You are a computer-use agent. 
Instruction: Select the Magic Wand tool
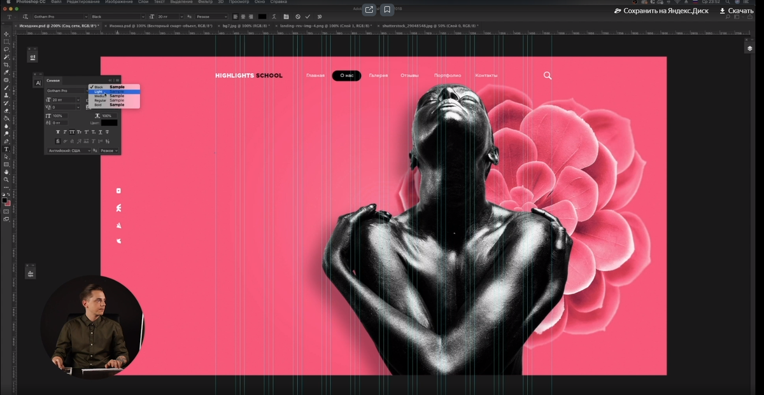coord(6,57)
